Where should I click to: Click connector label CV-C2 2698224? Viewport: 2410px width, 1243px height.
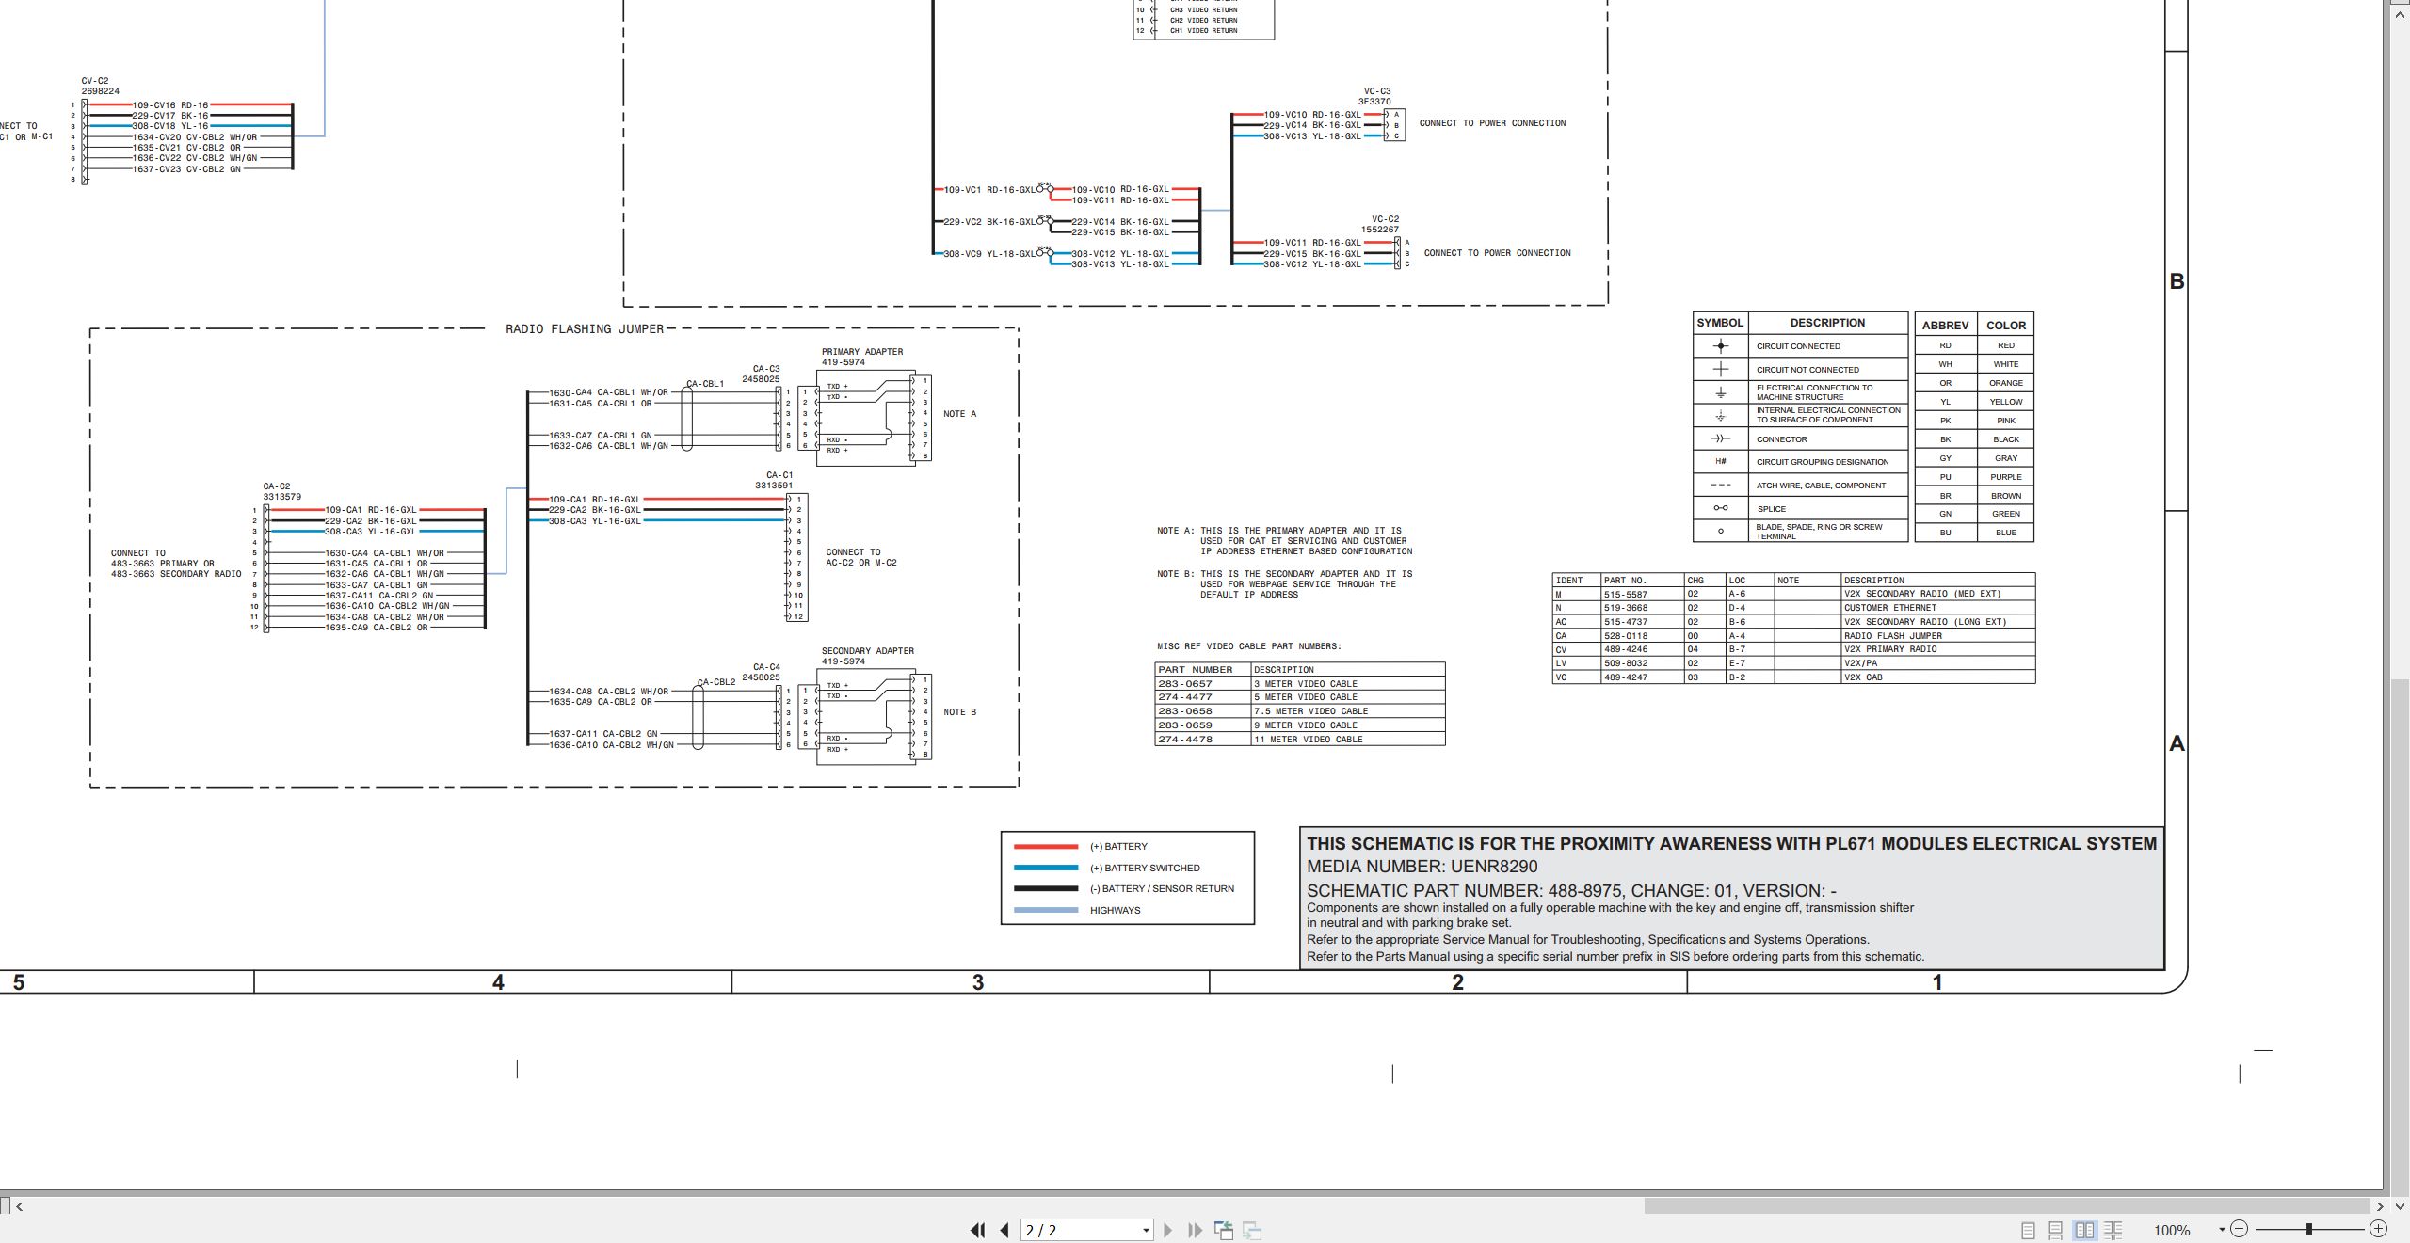pyautogui.click(x=100, y=86)
